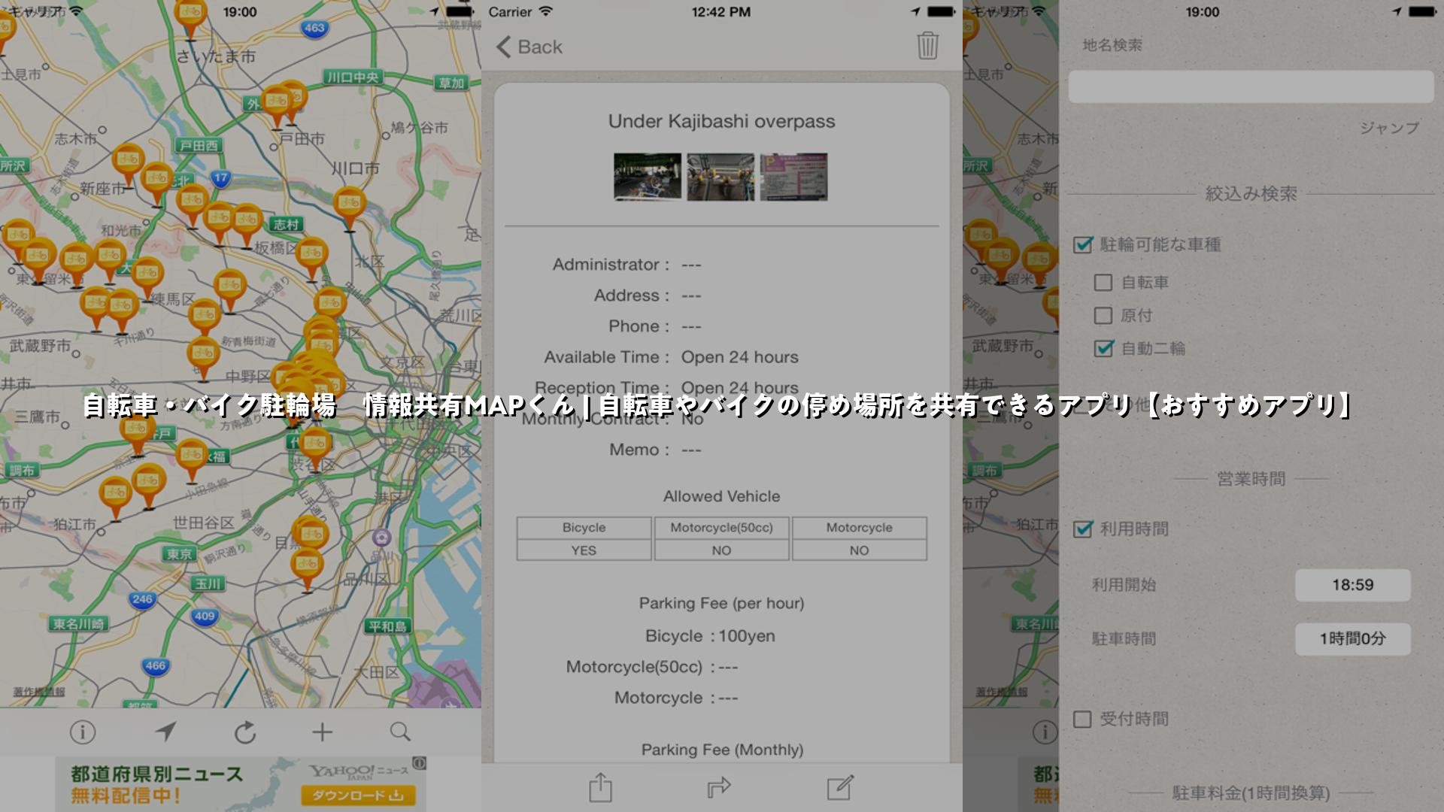Tap the magnifier search icon in map toolbar

[400, 732]
